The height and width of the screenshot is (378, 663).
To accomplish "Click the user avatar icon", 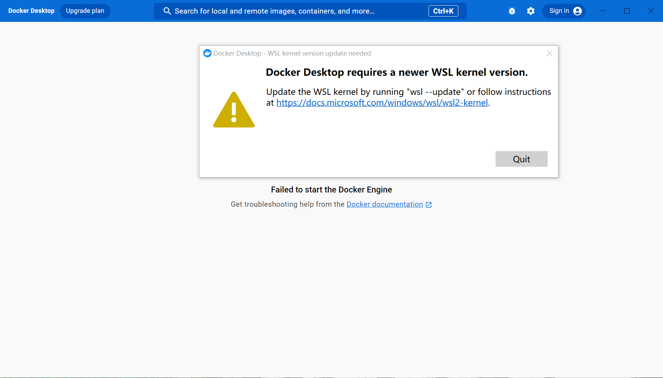I will [x=578, y=11].
